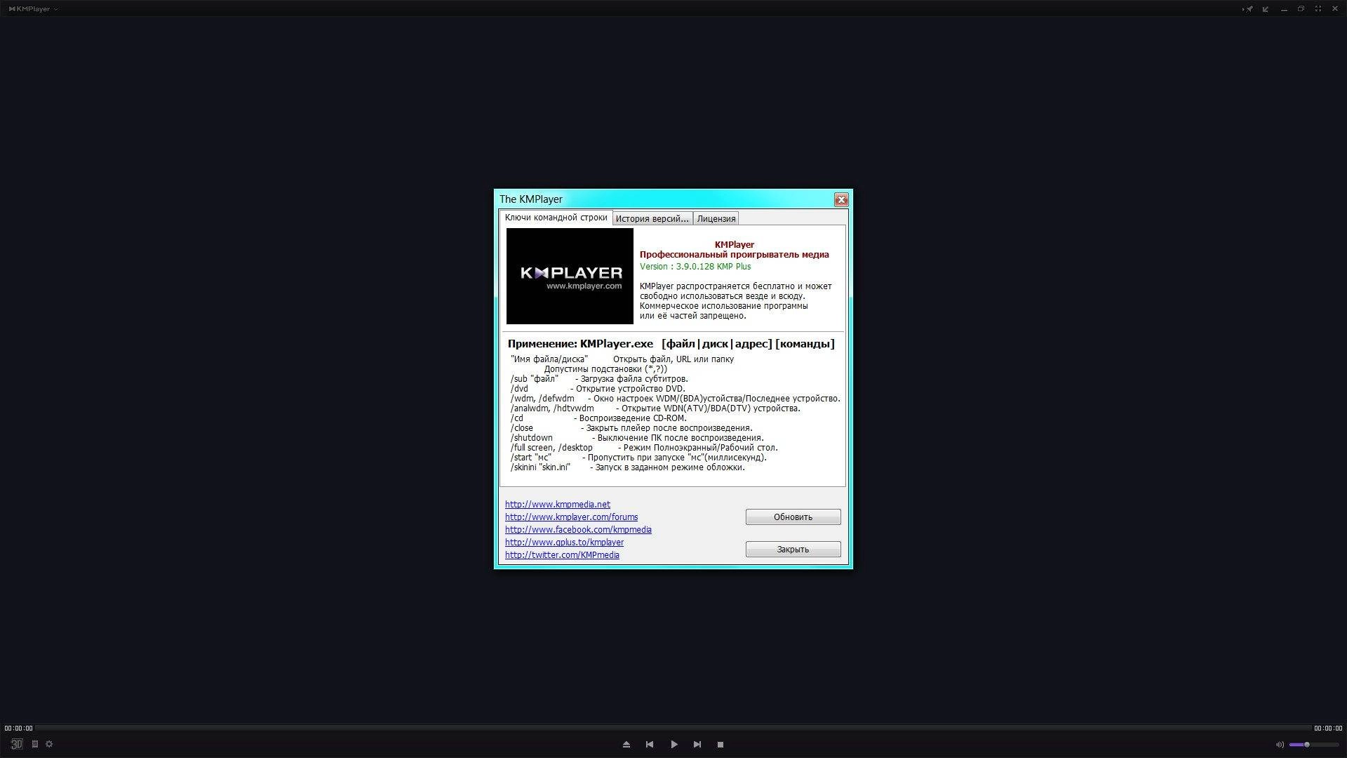The height and width of the screenshot is (758, 1347).
Task: Open the facebook.com/kmpmedia link
Action: point(578,530)
